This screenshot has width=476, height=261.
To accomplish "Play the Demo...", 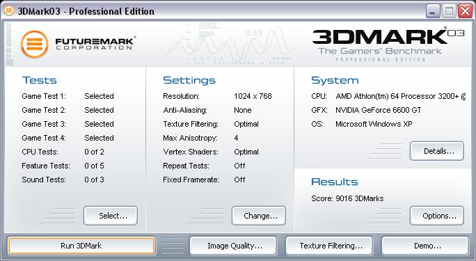I will click(x=425, y=246).
